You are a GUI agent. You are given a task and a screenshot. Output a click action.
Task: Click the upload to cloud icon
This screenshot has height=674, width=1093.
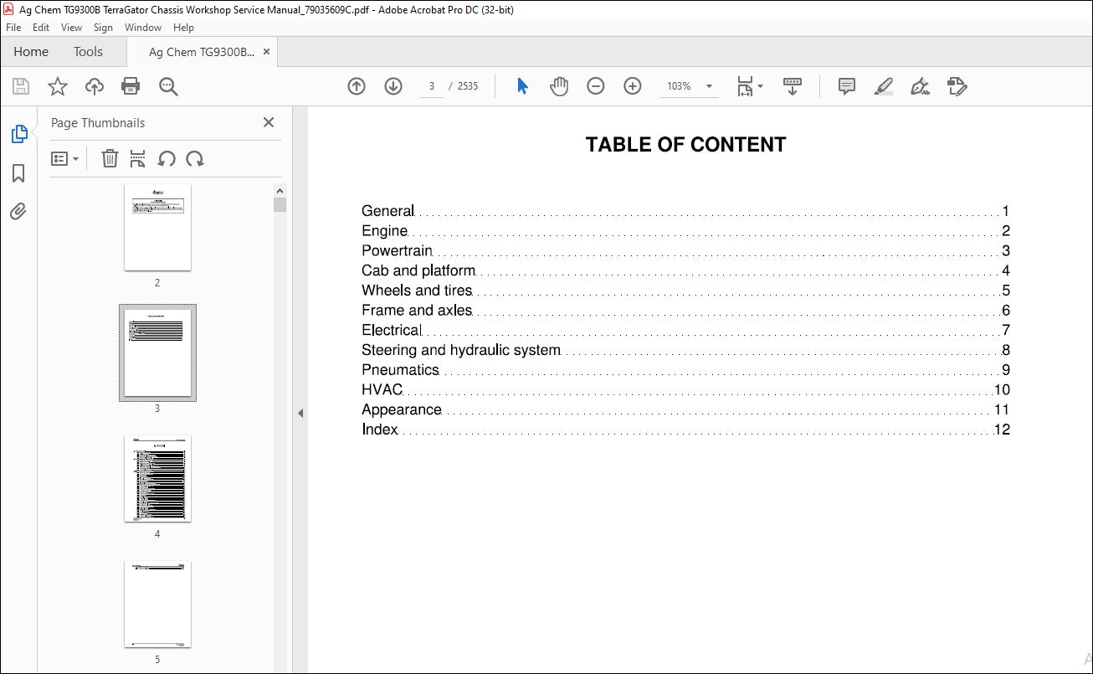[95, 86]
